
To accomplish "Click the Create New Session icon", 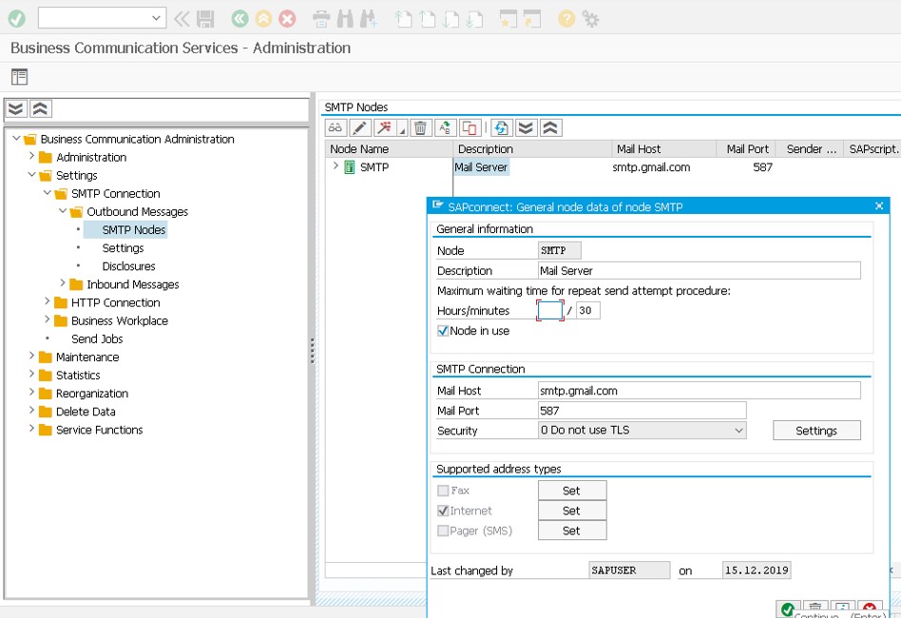I will (508, 19).
